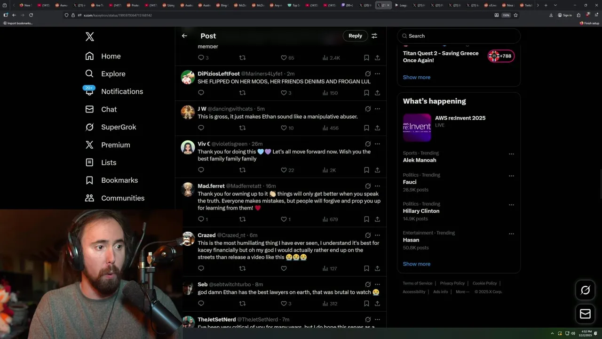The image size is (602, 339).
Task: Repost Mad.ferret's reply
Action: click(x=242, y=219)
